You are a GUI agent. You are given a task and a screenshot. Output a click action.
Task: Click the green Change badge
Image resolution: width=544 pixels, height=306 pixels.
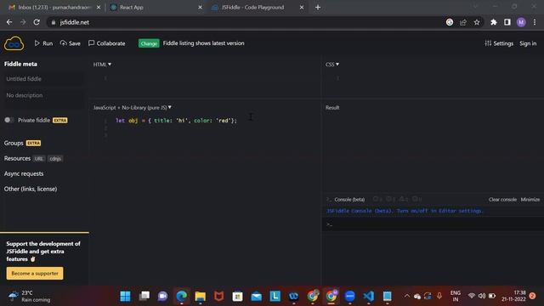[149, 43]
